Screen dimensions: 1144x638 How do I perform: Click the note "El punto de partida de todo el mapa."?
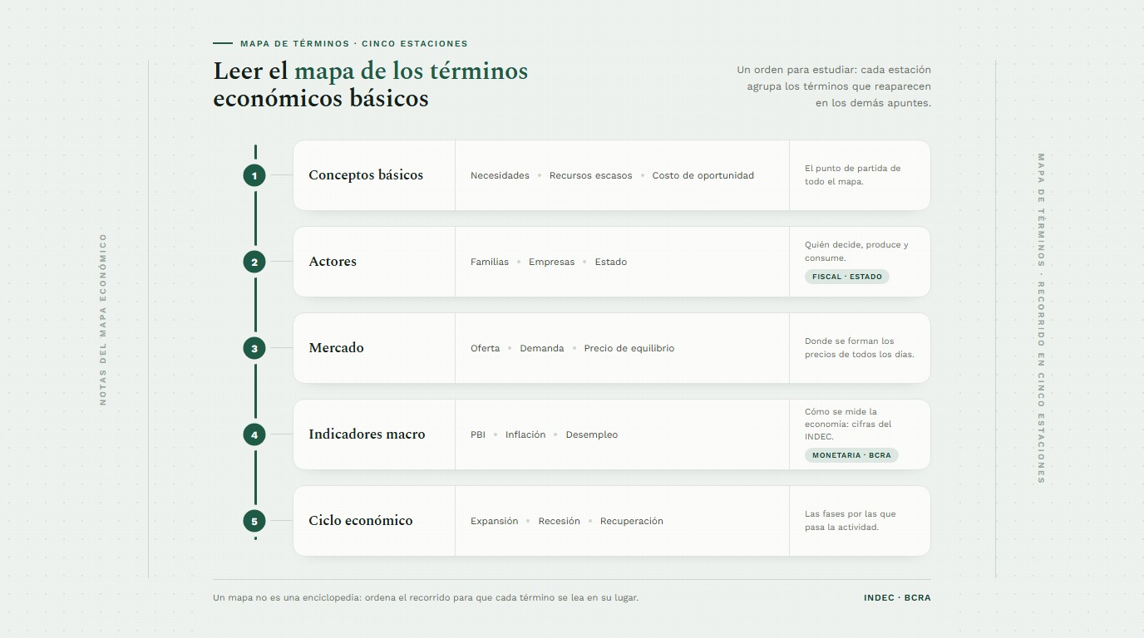pos(853,175)
